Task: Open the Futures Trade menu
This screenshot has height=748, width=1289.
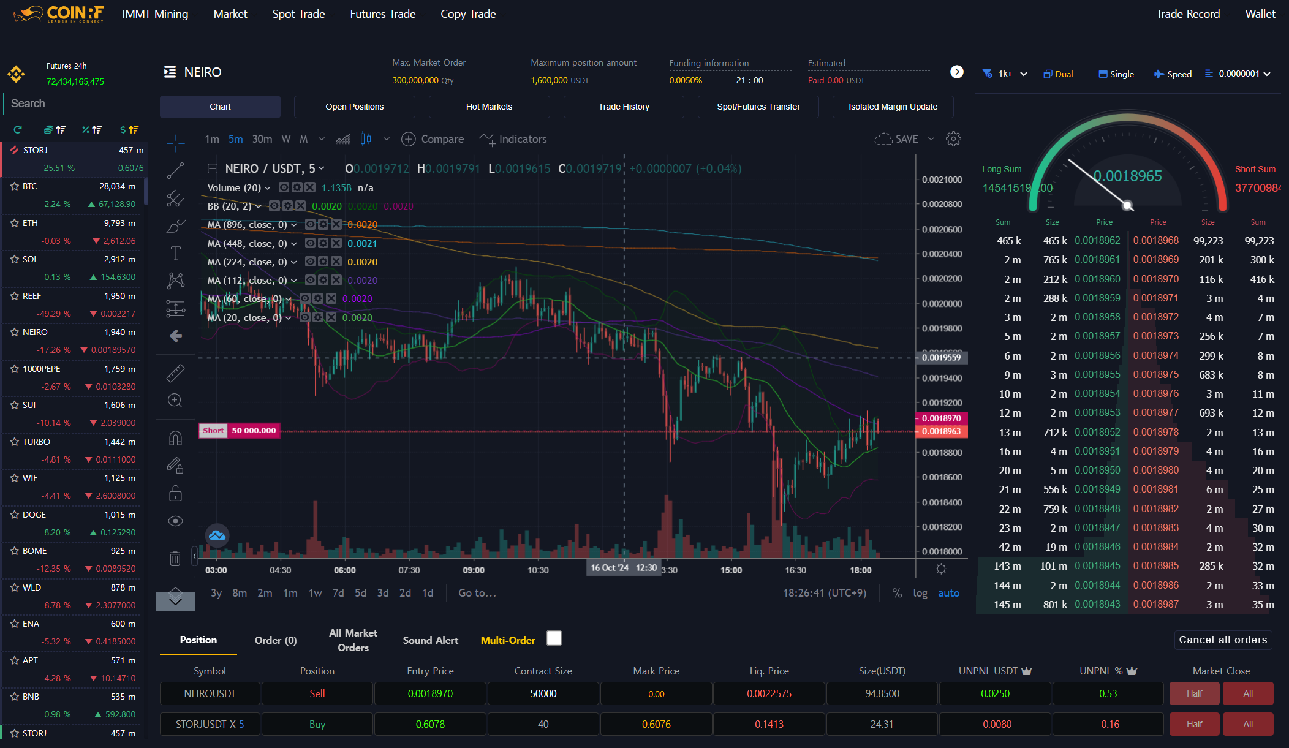Action: [x=382, y=13]
